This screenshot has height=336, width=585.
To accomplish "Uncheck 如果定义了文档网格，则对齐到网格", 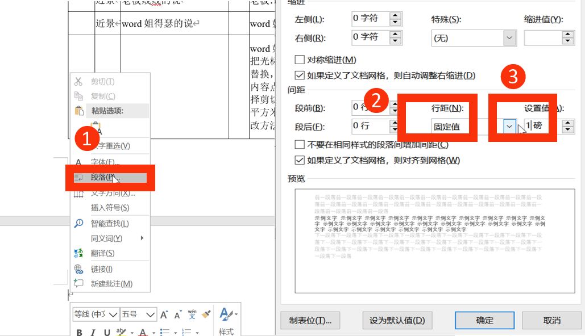I will point(300,161).
